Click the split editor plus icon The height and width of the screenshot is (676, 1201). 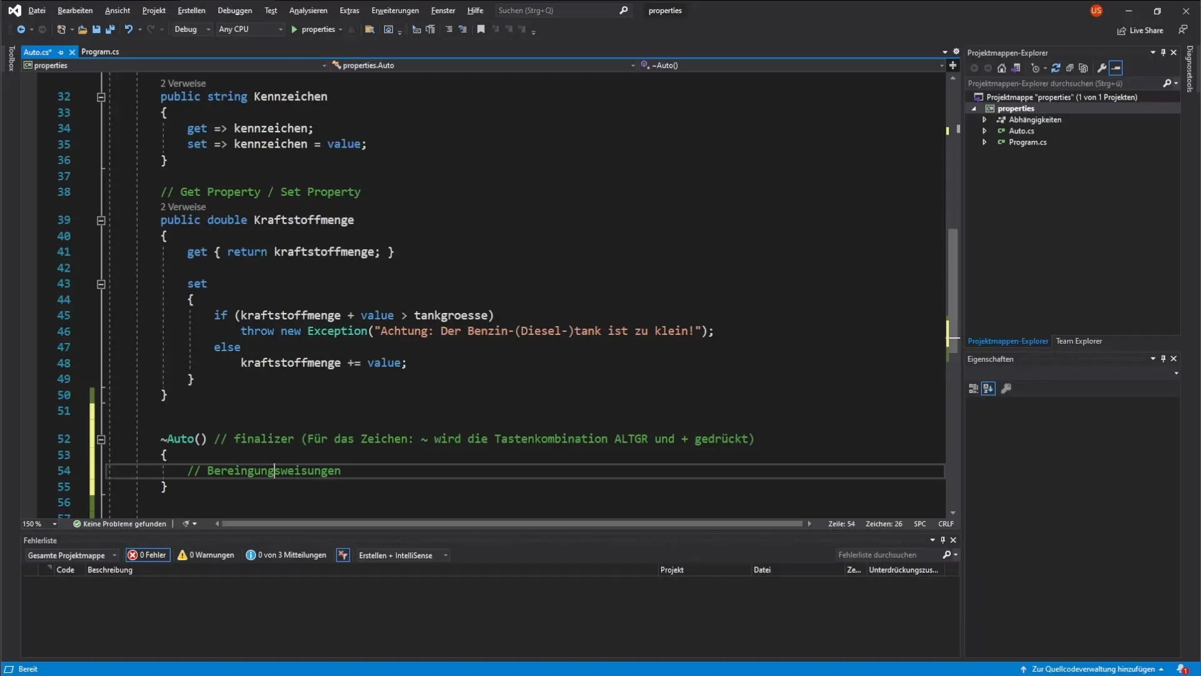[953, 65]
